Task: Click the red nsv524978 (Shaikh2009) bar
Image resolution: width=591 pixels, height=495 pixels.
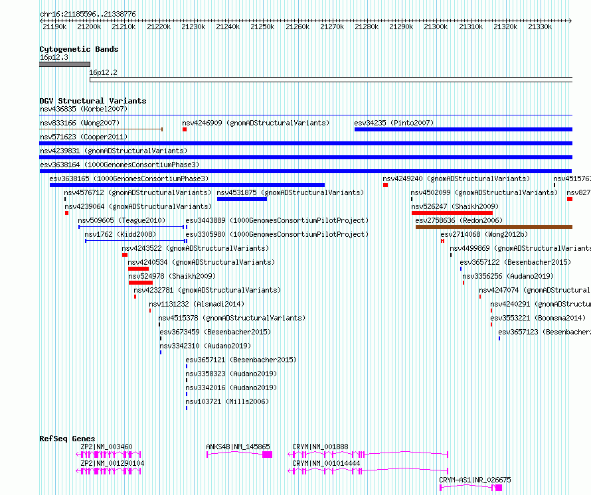Action: tap(141, 283)
